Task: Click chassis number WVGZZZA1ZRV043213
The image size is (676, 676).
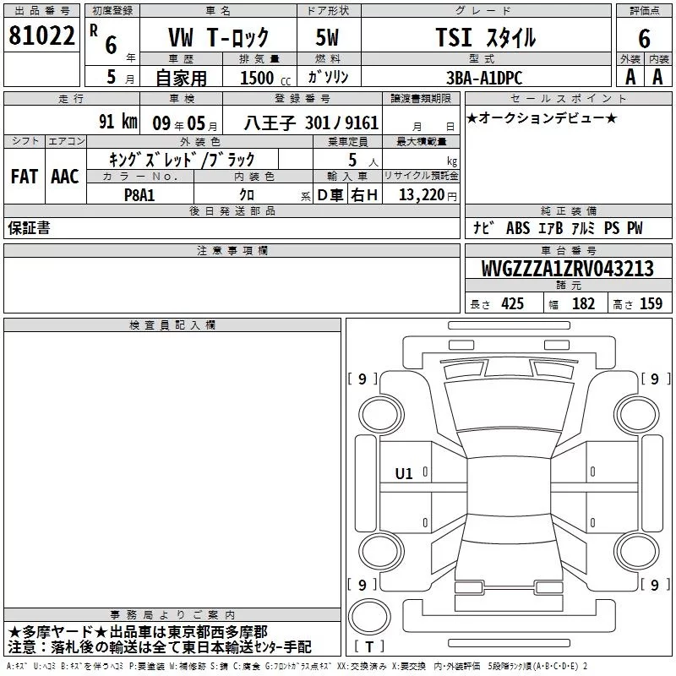Action: (568, 269)
